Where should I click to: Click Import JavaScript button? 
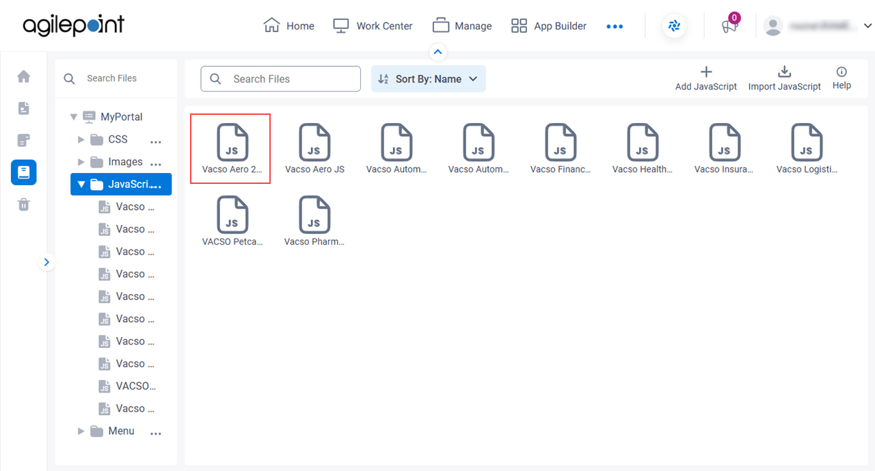(784, 79)
